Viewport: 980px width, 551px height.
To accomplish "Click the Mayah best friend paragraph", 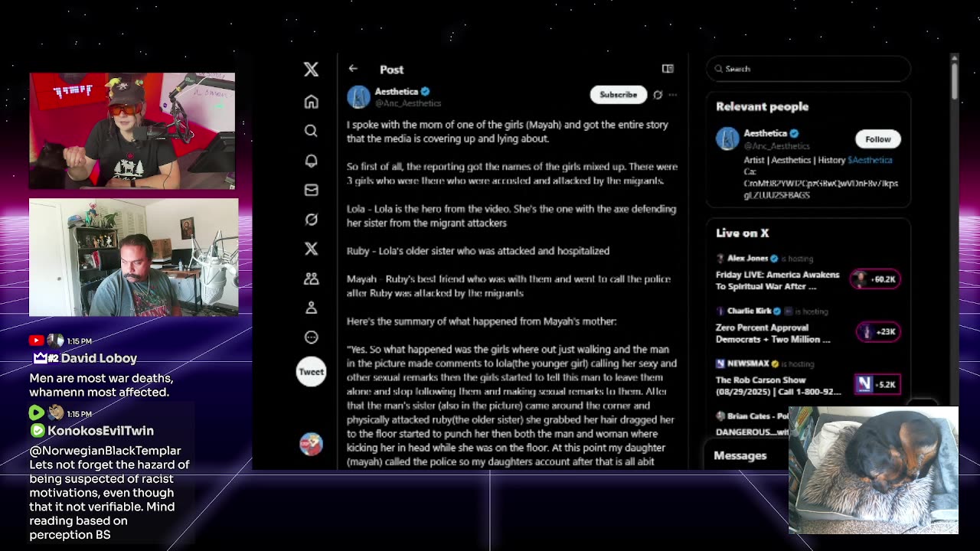I will tap(508, 285).
